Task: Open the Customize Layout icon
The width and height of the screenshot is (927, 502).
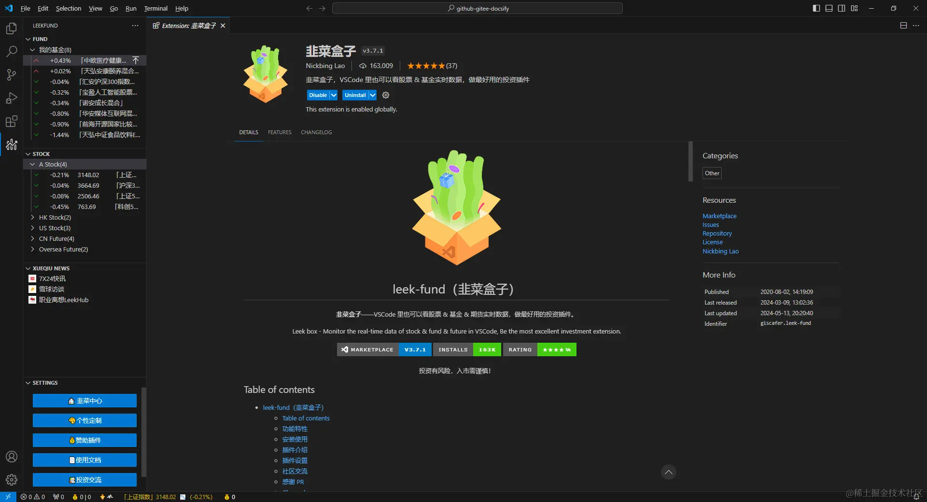Action: [x=855, y=8]
